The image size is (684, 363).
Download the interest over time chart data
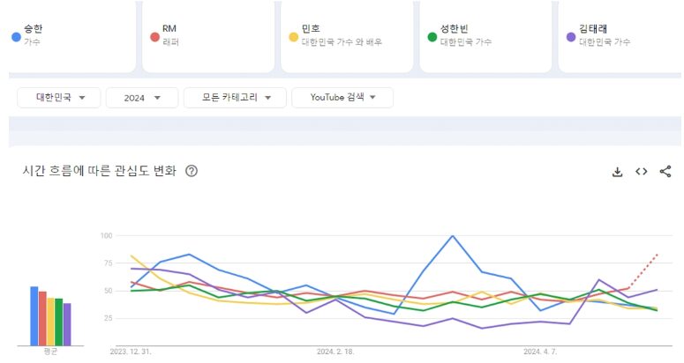point(618,172)
